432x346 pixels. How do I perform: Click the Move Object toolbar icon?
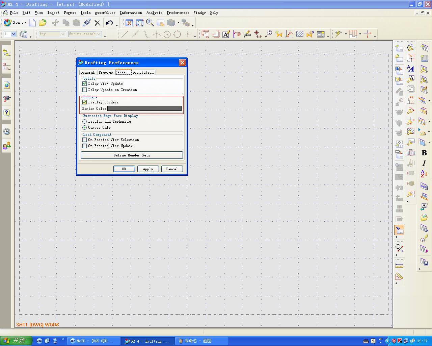pos(87,23)
